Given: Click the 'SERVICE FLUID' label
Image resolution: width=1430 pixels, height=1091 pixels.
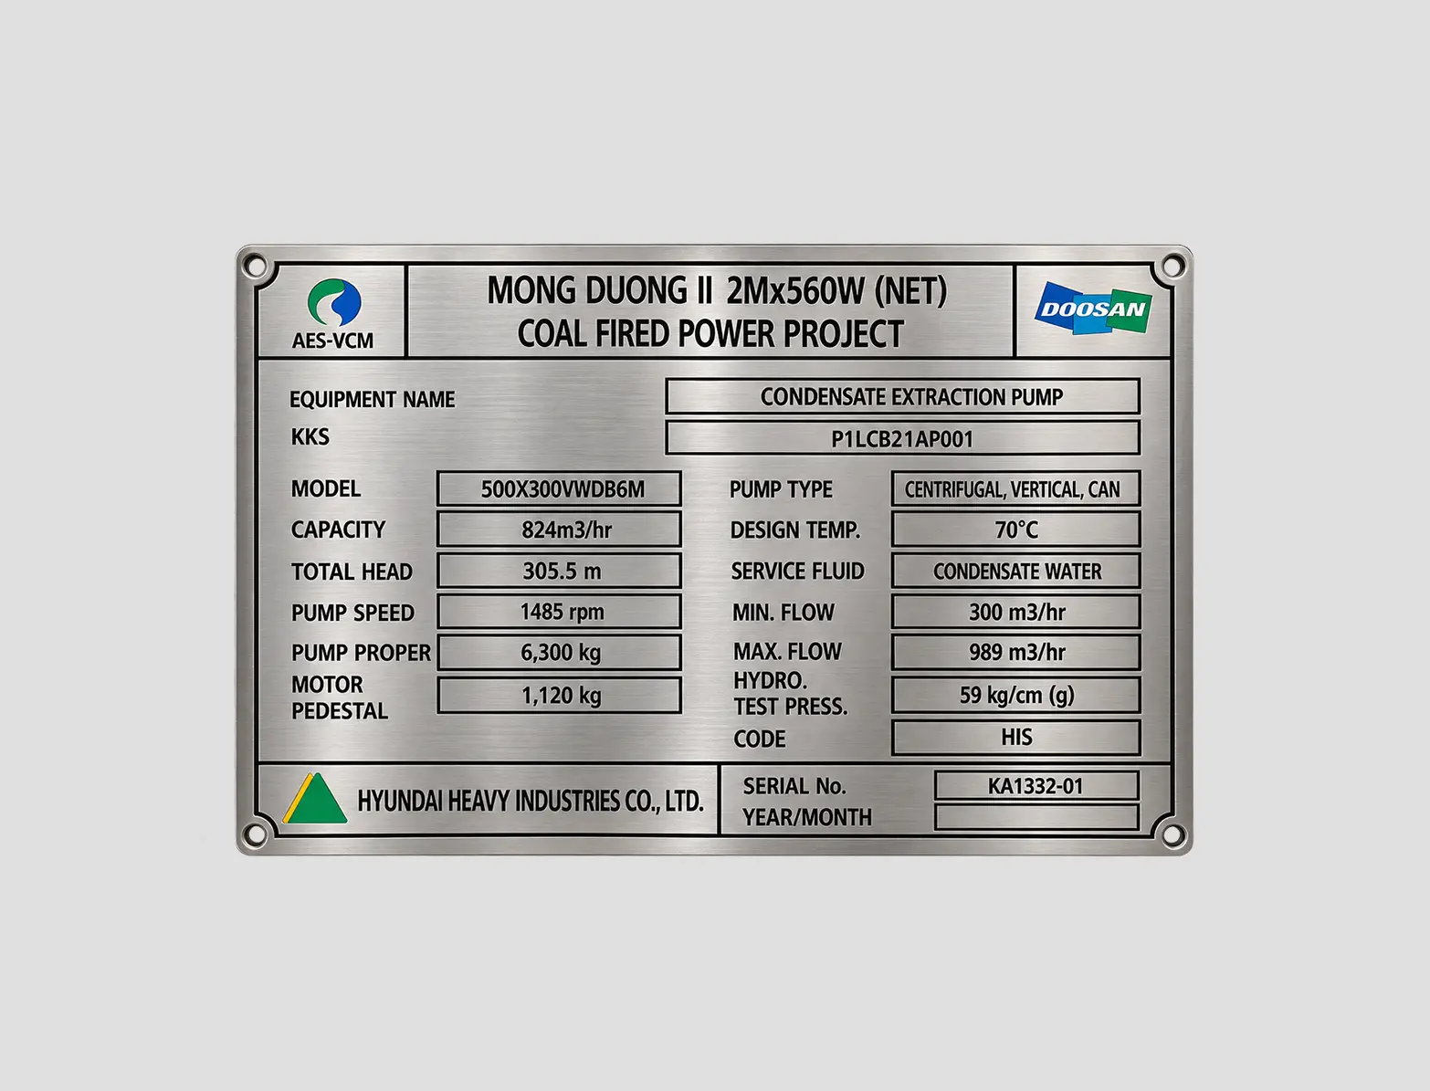Looking at the screenshot, I should coord(797,572).
